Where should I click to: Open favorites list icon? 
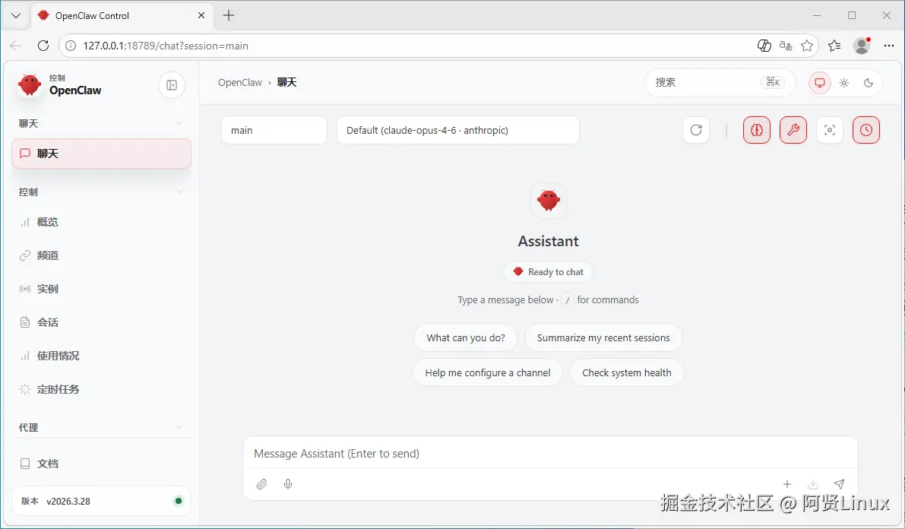click(x=834, y=46)
